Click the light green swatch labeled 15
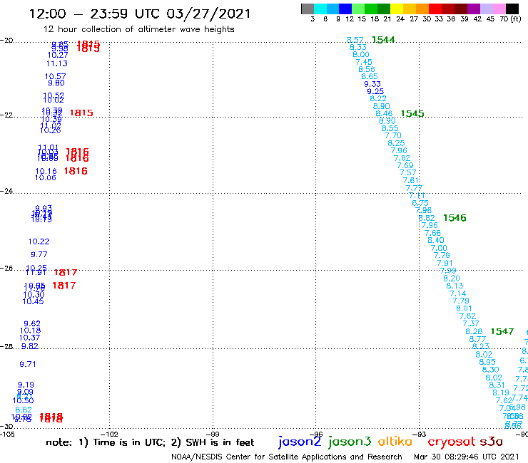 (358, 9)
